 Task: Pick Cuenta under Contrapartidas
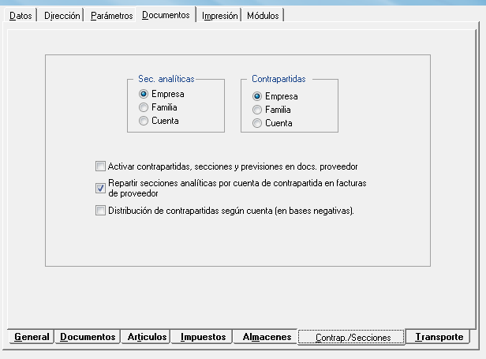[x=257, y=123]
